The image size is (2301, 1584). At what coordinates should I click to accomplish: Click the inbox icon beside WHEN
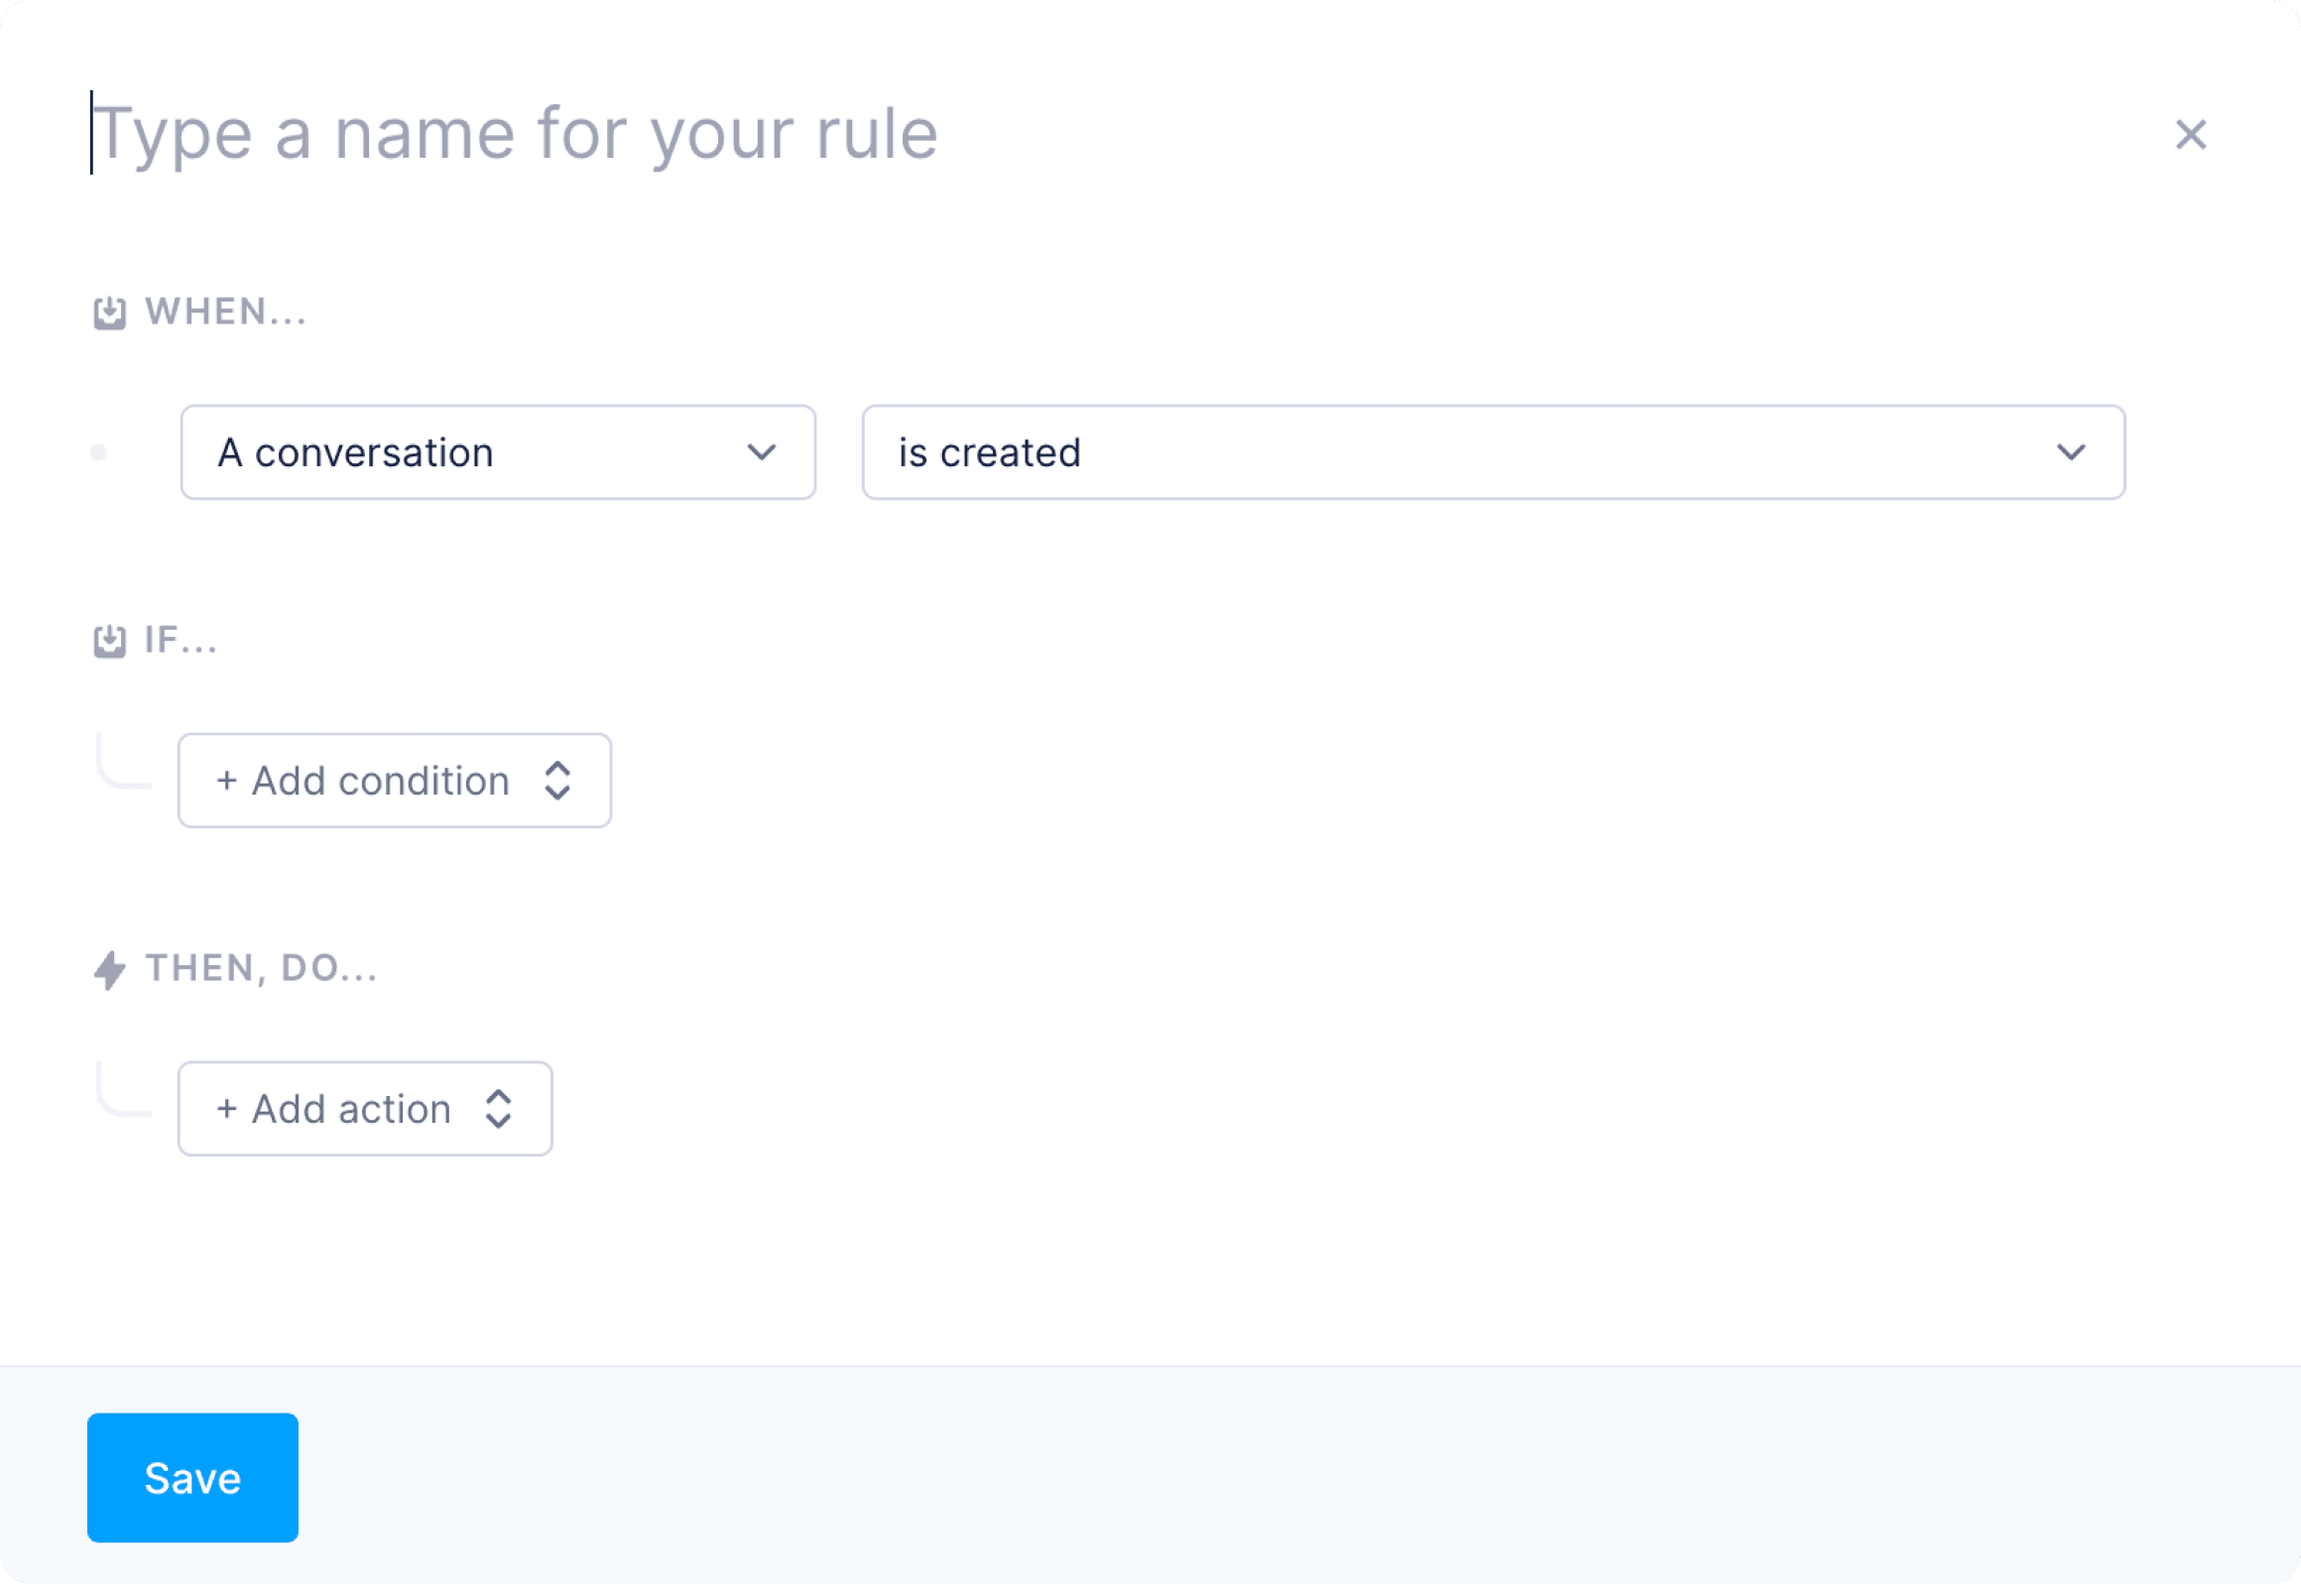(x=109, y=312)
